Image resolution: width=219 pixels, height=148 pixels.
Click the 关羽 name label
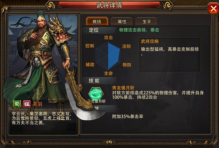(x=38, y=104)
